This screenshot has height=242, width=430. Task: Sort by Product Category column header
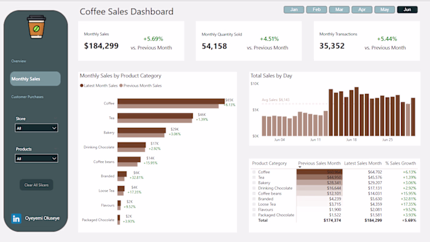(269, 163)
